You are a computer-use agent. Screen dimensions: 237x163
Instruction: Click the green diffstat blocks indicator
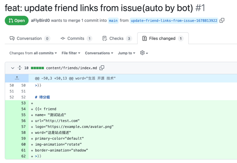click(x=37, y=68)
